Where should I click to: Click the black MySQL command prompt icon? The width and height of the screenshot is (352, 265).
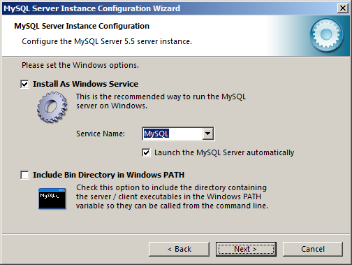tap(52, 199)
